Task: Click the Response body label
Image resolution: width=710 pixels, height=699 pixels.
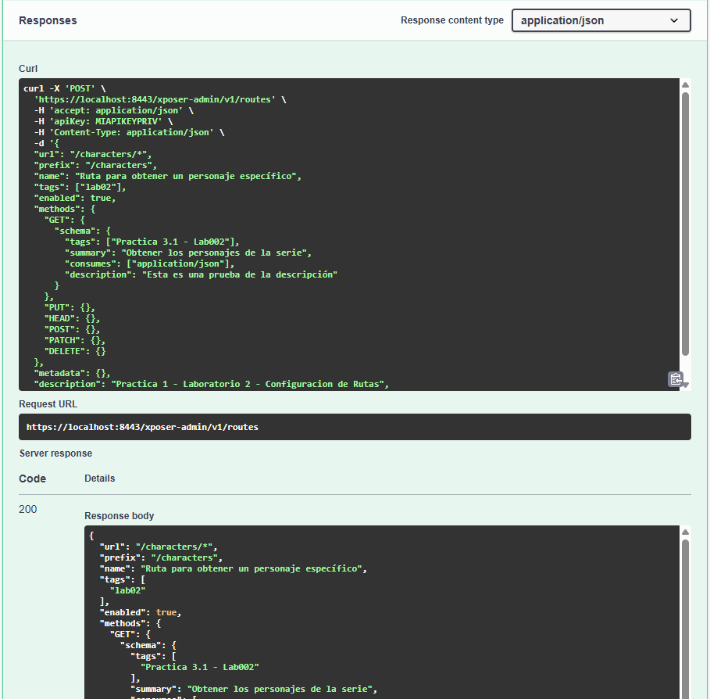Action: (x=119, y=516)
